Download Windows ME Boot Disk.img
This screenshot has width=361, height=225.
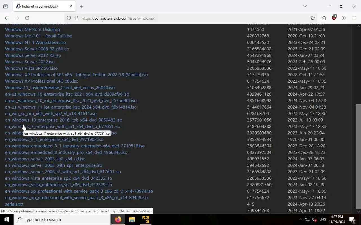(x=32, y=29)
